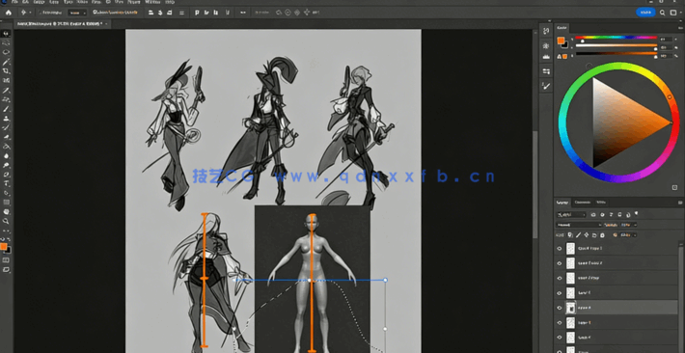Switch to the Paths tab

(x=601, y=203)
